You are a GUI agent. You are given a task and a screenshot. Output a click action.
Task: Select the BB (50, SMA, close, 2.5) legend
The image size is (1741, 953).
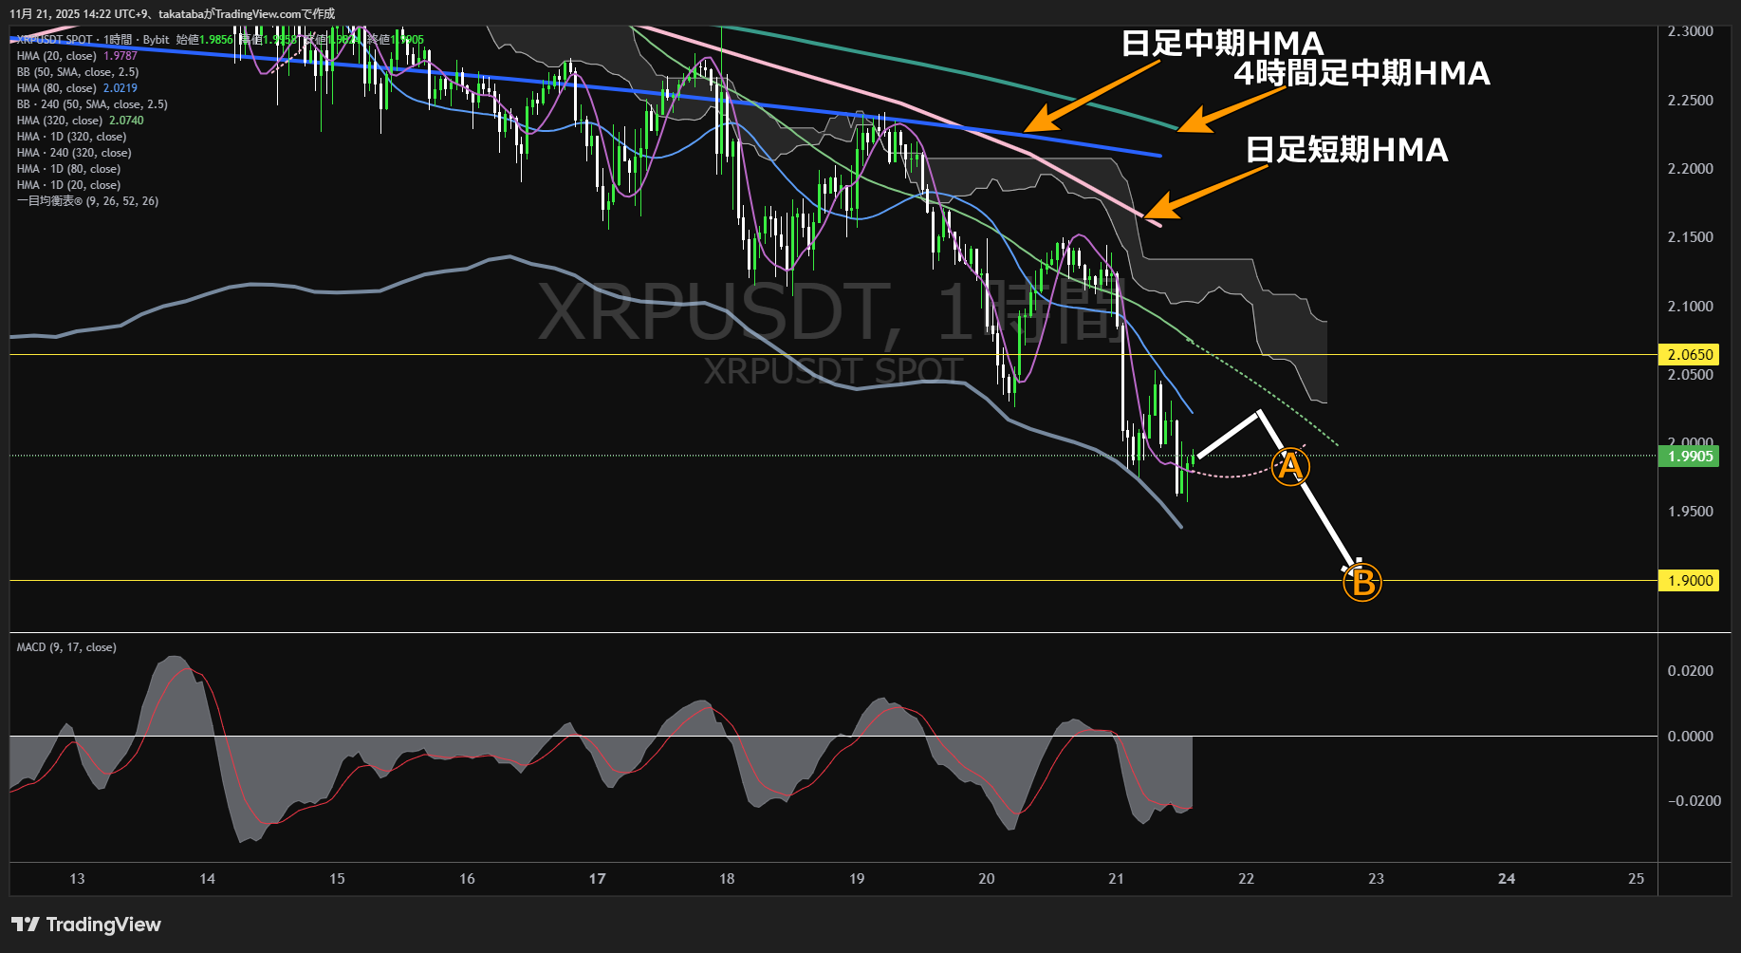click(x=78, y=72)
